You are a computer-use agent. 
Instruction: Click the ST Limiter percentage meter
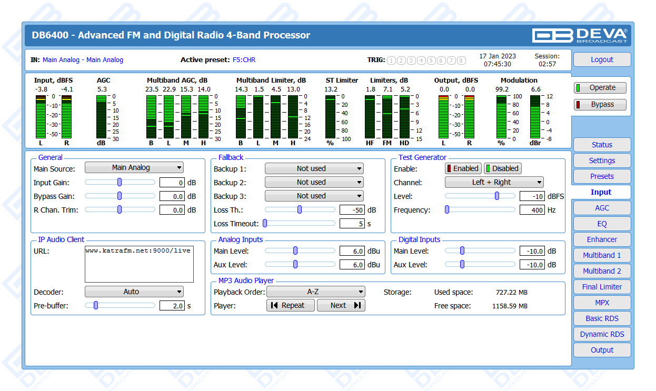coord(330,117)
